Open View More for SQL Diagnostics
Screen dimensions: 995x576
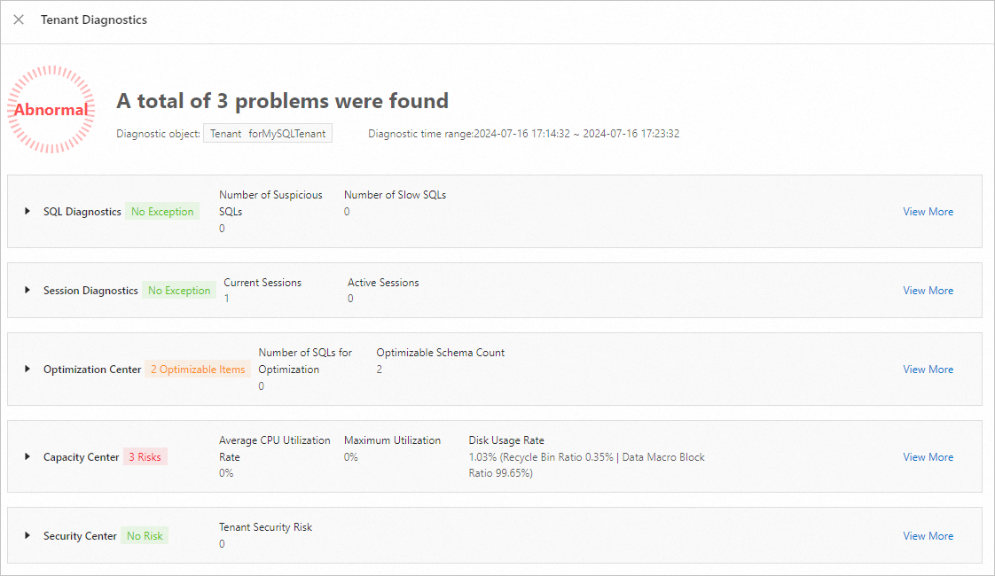pos(928,212)
